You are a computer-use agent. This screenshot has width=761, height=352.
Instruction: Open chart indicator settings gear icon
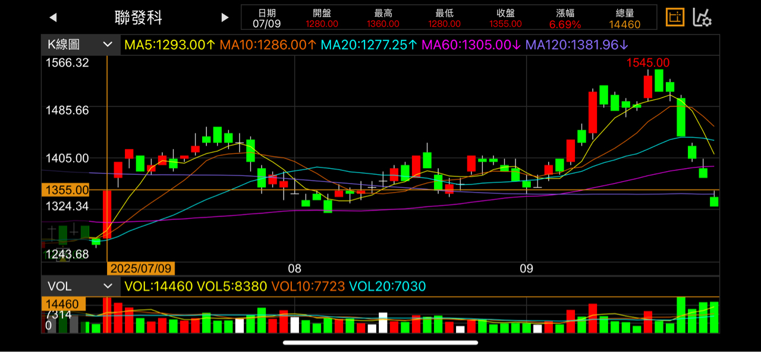tap(702, 18)
